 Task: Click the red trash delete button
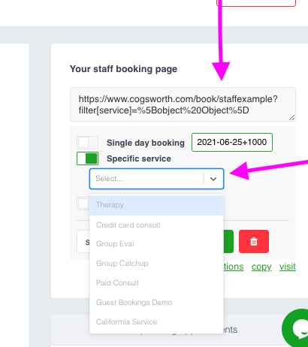tap(254, 241)
